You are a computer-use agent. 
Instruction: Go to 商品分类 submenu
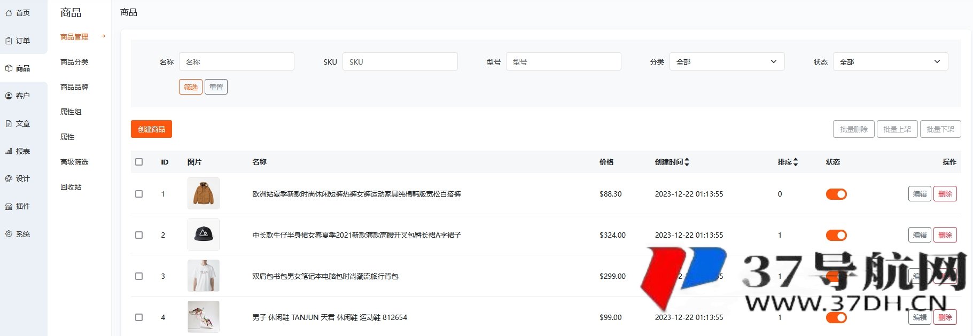click(74, 62)
